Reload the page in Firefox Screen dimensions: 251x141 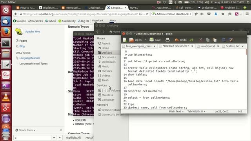point(147,14)
